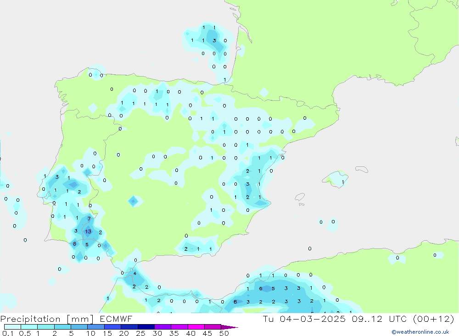Pick the 1–2 mm legend color box
Viewport: 459px width, 336px height.
click(45, 327)
